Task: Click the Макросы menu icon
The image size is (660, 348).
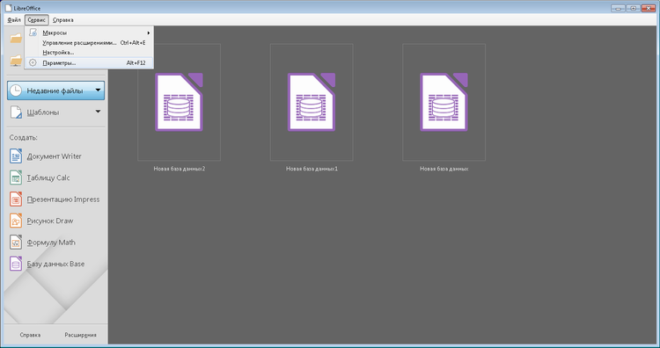Action: click(33, 33)
